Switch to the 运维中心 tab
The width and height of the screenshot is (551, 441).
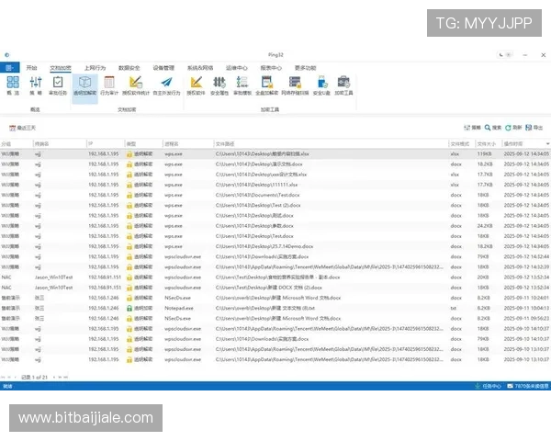[234, 68]
